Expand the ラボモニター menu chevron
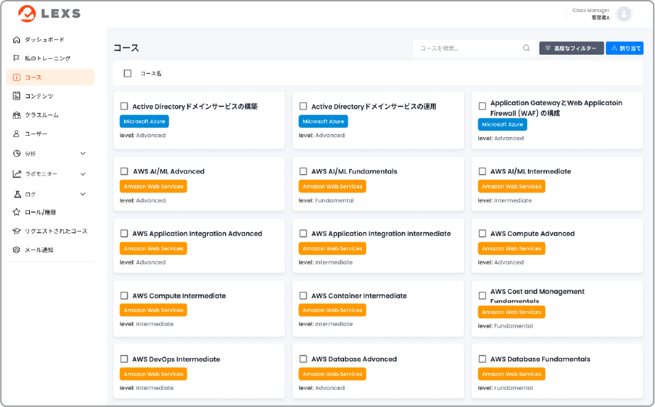This screenshot has width=655, height=407. [83, 174]
